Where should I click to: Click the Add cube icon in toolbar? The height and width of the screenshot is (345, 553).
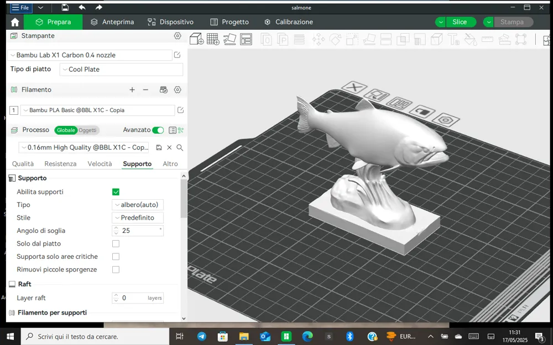pos(196,39)
